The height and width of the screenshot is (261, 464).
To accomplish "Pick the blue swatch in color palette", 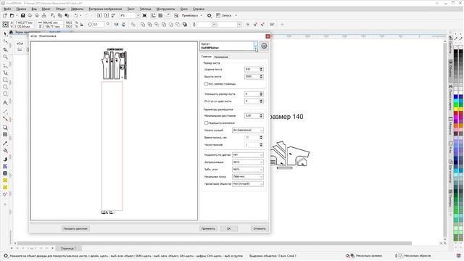I will tap(456, 96).
